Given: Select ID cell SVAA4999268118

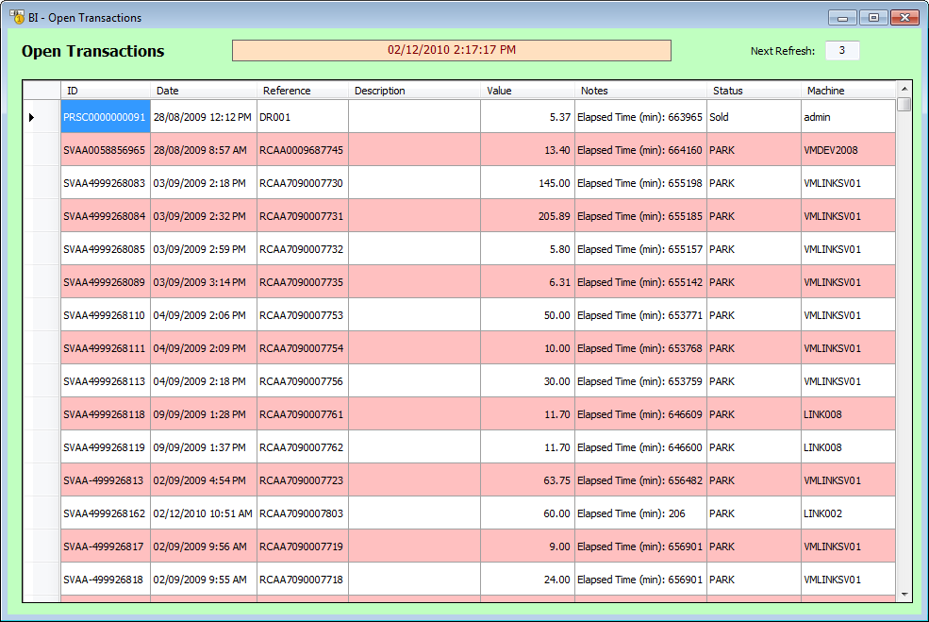Looking at the screenshot, I should click(106, 414).
